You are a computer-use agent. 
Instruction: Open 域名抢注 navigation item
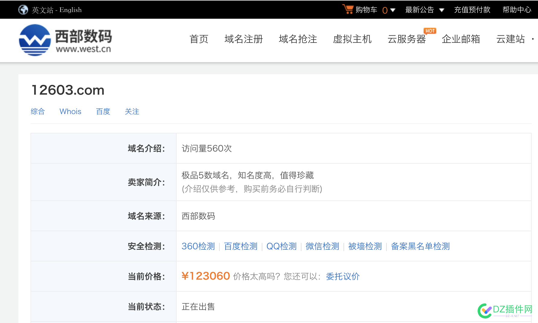298,39
